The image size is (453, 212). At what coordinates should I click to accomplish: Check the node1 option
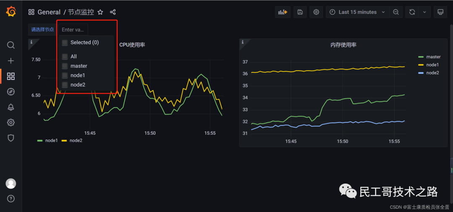(x=65, y=75)
